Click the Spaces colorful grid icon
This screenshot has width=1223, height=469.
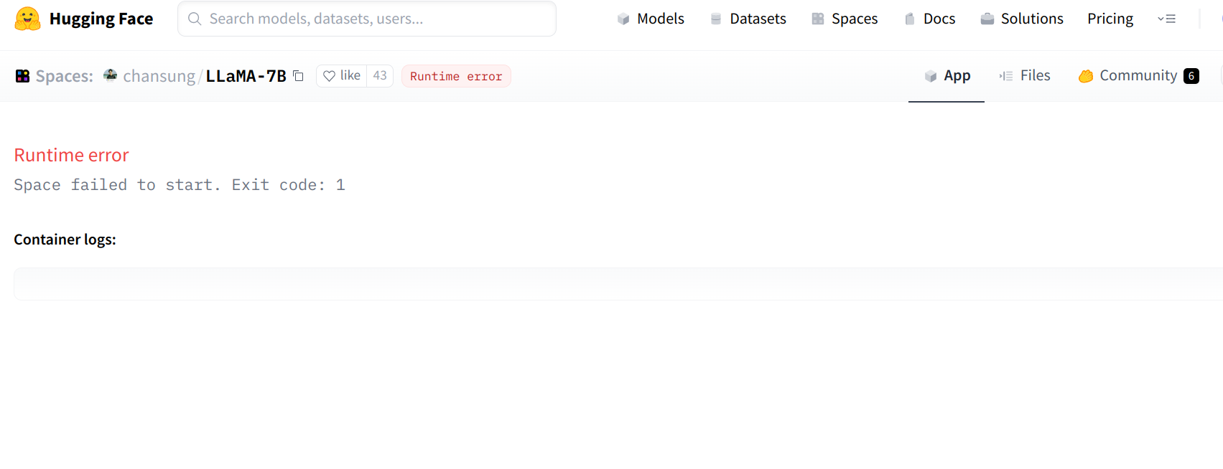click(23, 76)
